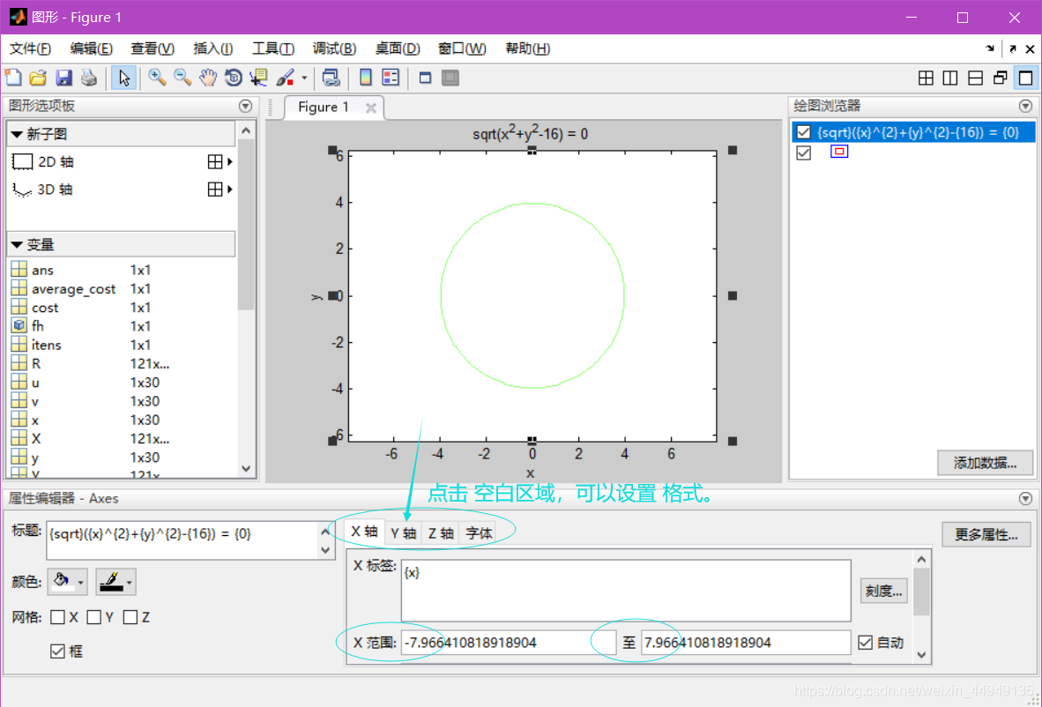The width and height of the screenshot is (1042, 707).
Task: Open the 属性编辑器 panel actions menu
Action: [x=1025, y=498]
